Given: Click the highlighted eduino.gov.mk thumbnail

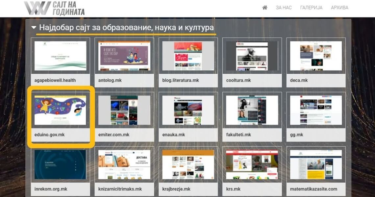Looking at the screenshot, I should [x=61, y=110].
